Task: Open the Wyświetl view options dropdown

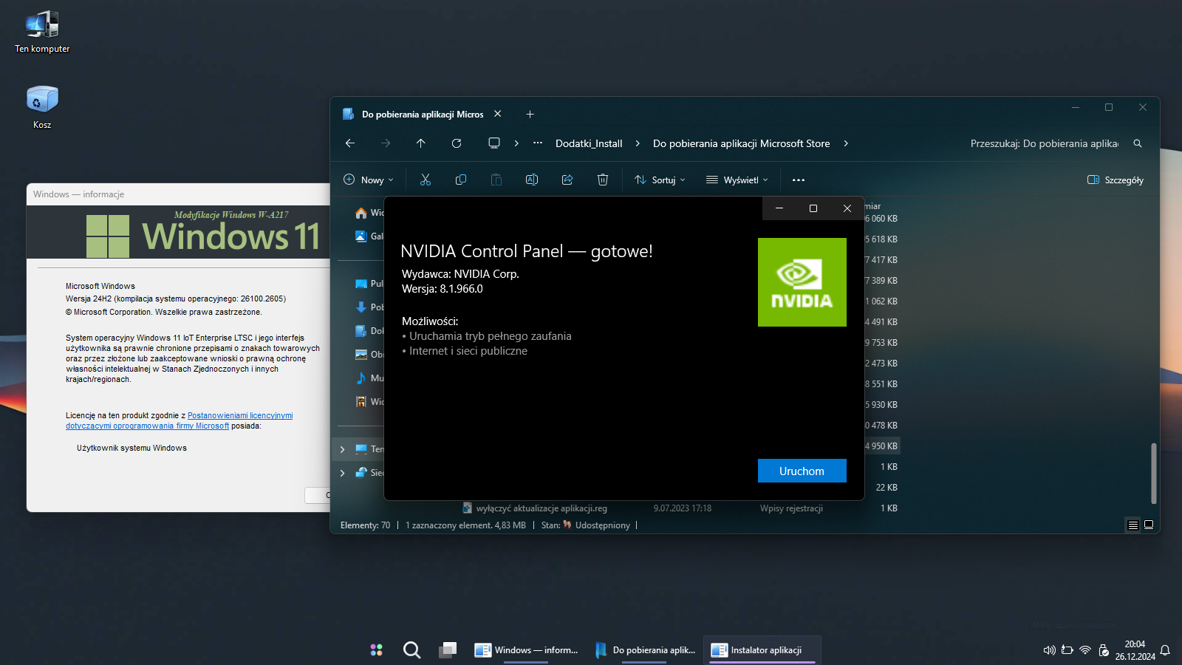Action: 737,180
